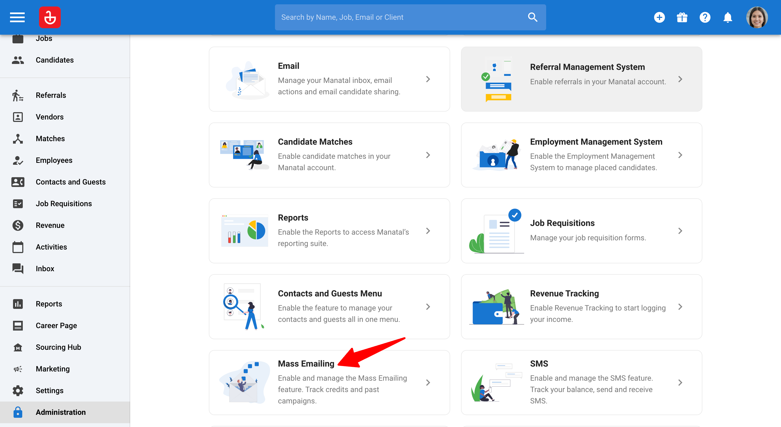The image size is (781, 427).
Task: Focus the Search by Name, Job field
Action: click(411, 17)
